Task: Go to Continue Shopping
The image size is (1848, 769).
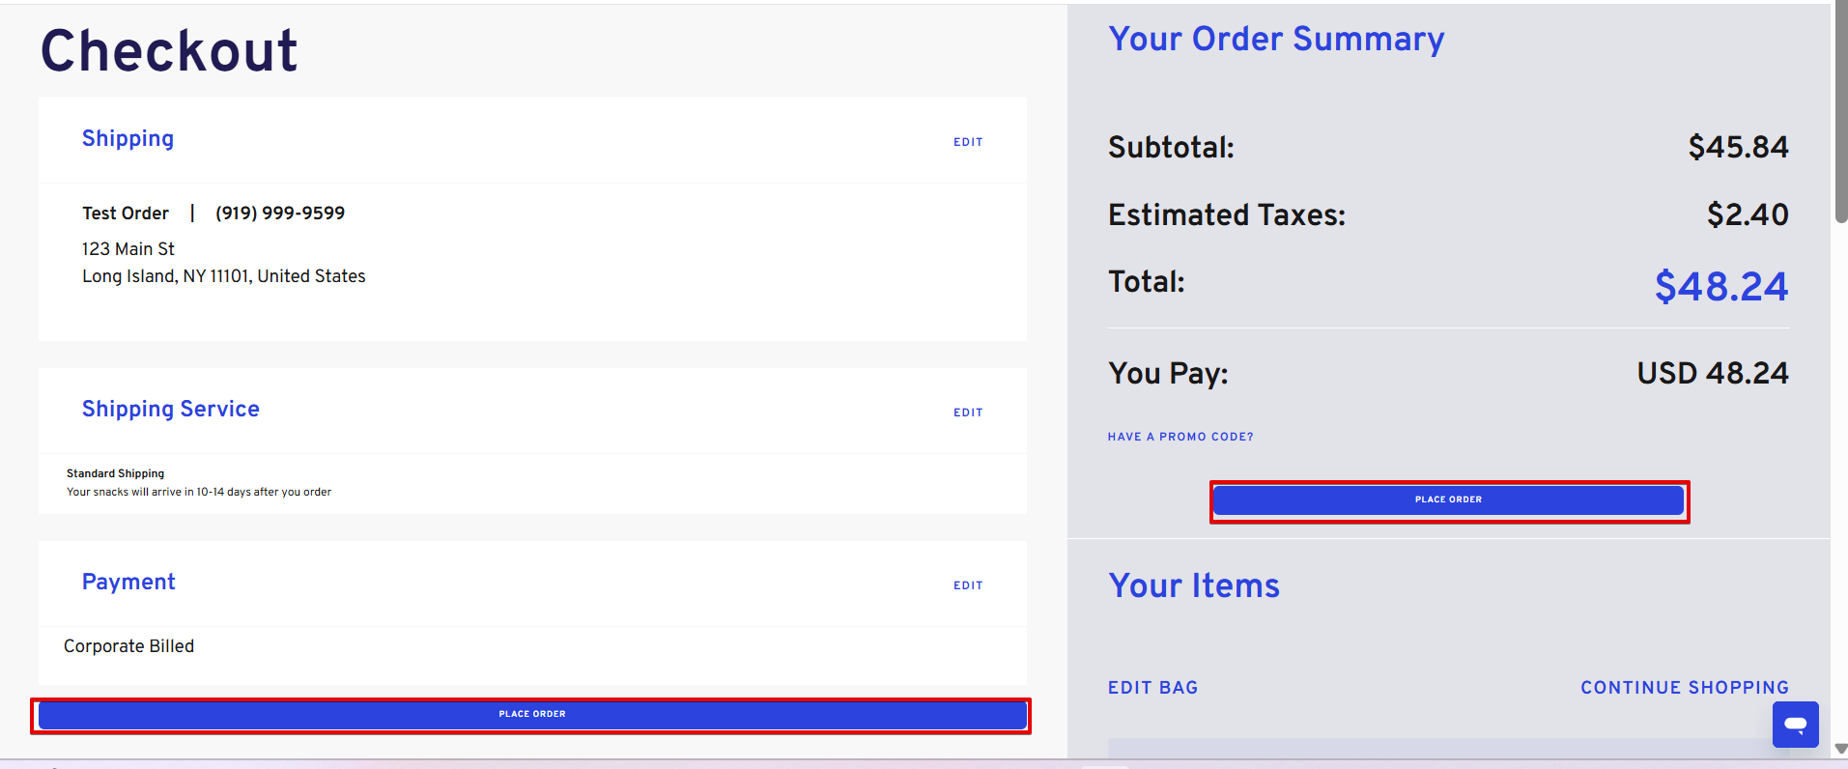Action: coord(1685,688)
